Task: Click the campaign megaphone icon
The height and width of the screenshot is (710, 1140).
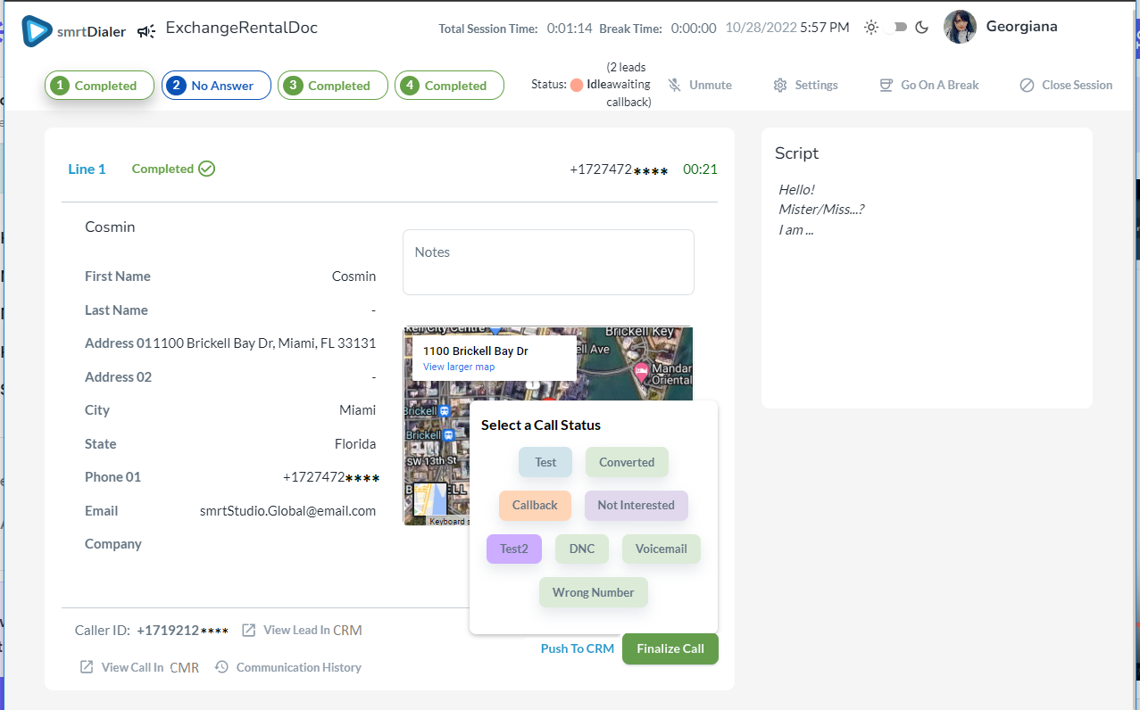Action: pyautogui.click(x=146, y=31)
